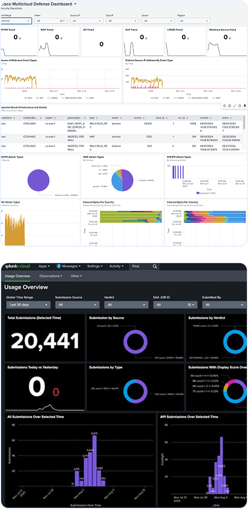The height and width of the screenshot is (509, 248).
Task: Open the Region filter dropdown
Action: tap(194, 21)
